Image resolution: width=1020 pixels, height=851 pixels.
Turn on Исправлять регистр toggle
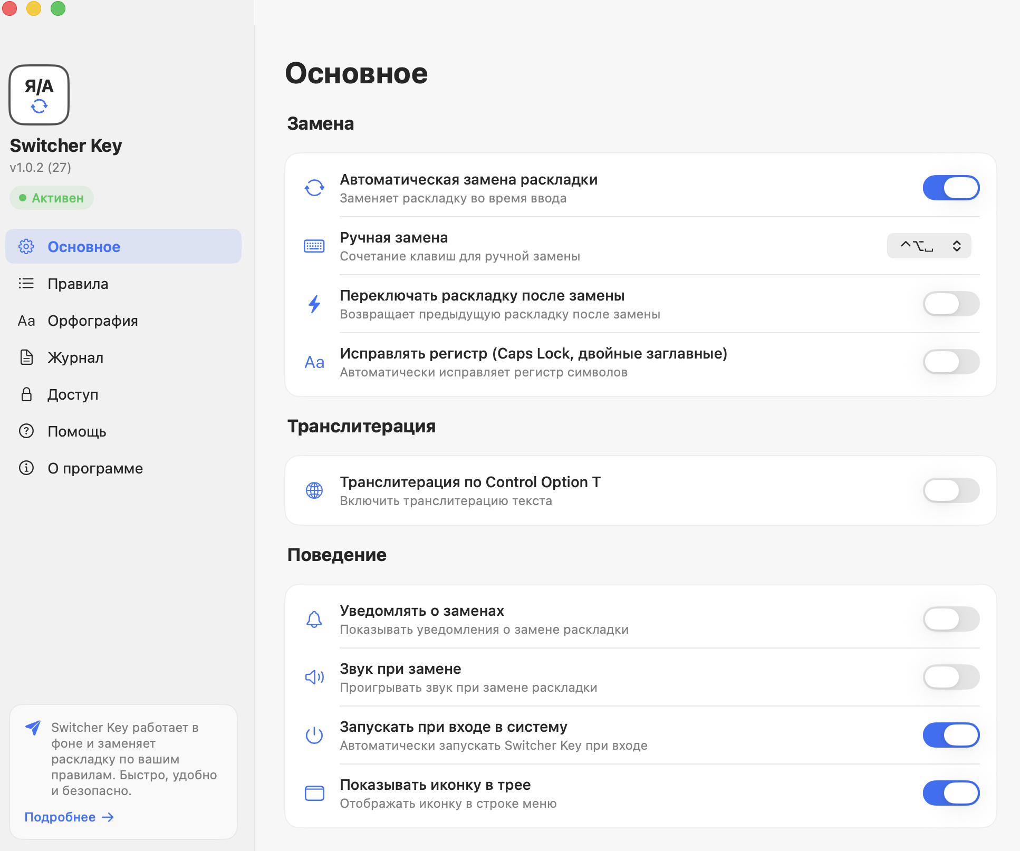coord(951,362)
